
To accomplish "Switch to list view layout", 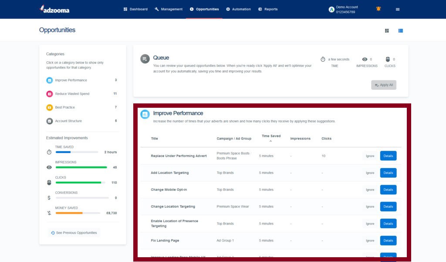I will coord(400,30).
